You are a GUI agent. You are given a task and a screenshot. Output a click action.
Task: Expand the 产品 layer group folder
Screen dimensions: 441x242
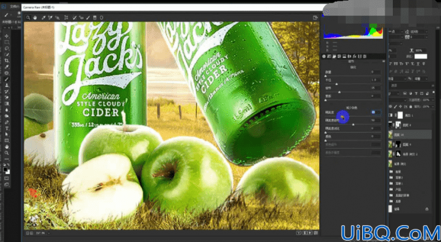391,190
